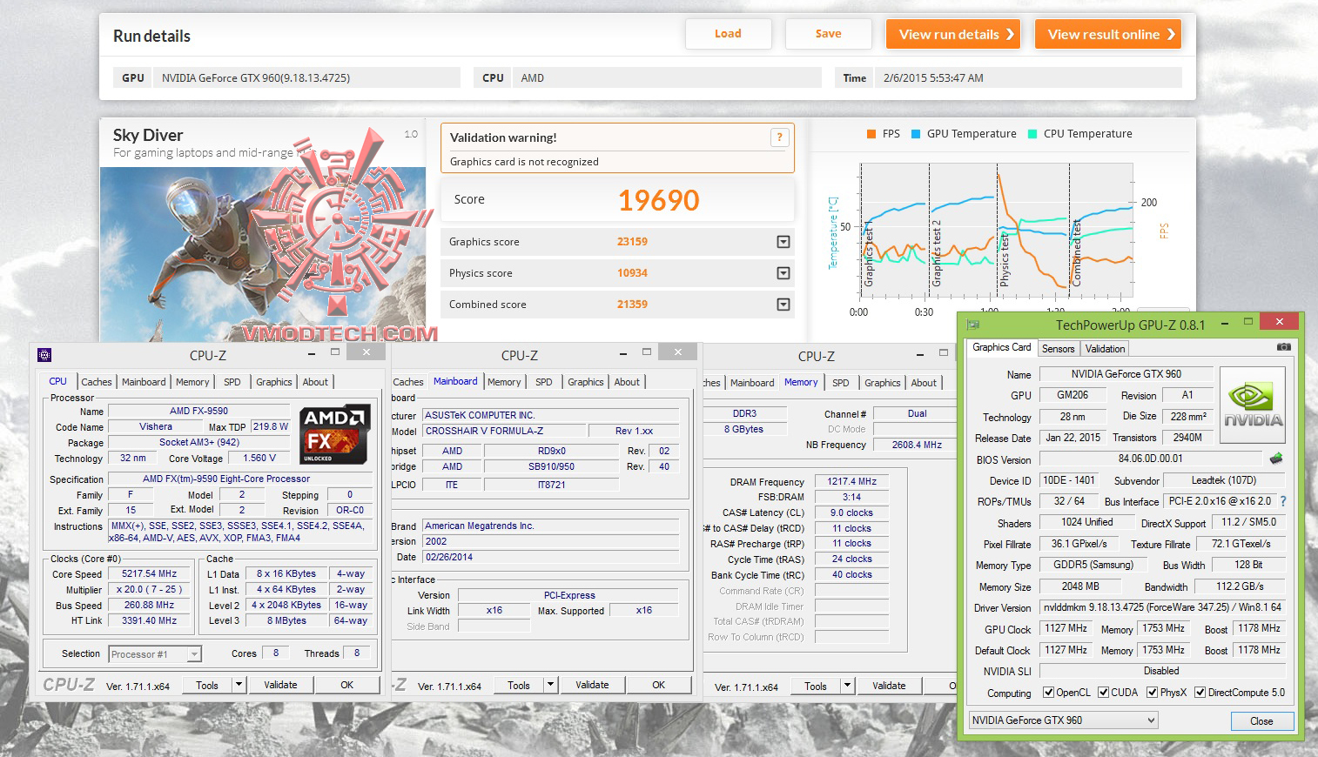1318x757 pixels.
Task: Click the Core Speed 5217.54 MHz value
Action: pos(150,574)
